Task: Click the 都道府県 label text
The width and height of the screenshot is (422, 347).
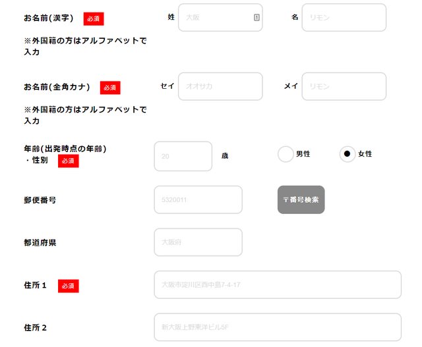Action: click(x=40, y=242)
